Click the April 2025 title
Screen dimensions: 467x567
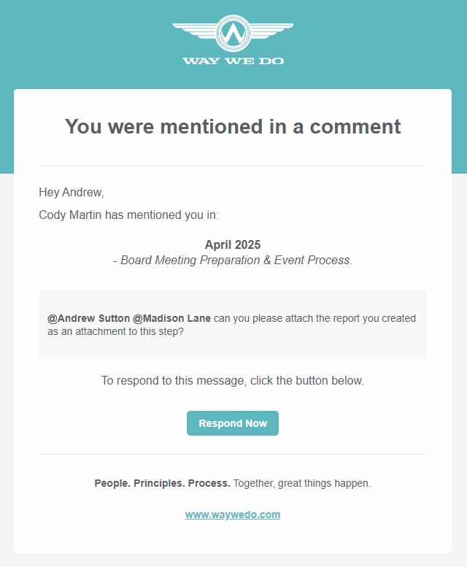tap(233, 244)
